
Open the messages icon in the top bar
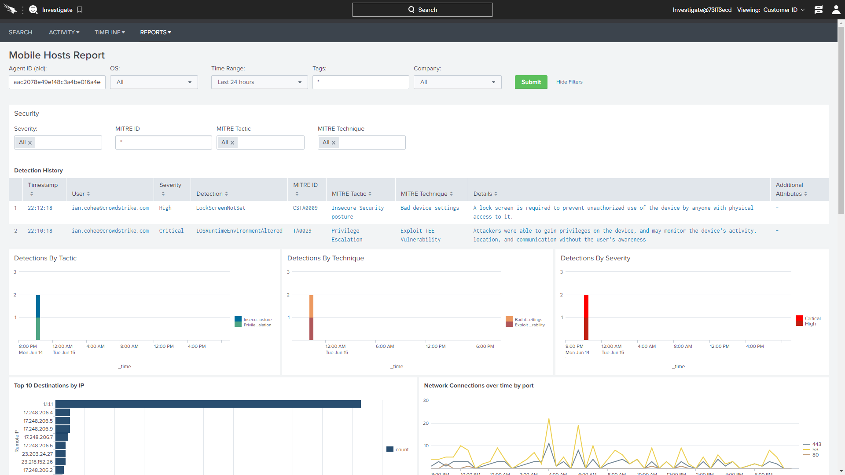[x=818, y=10]
